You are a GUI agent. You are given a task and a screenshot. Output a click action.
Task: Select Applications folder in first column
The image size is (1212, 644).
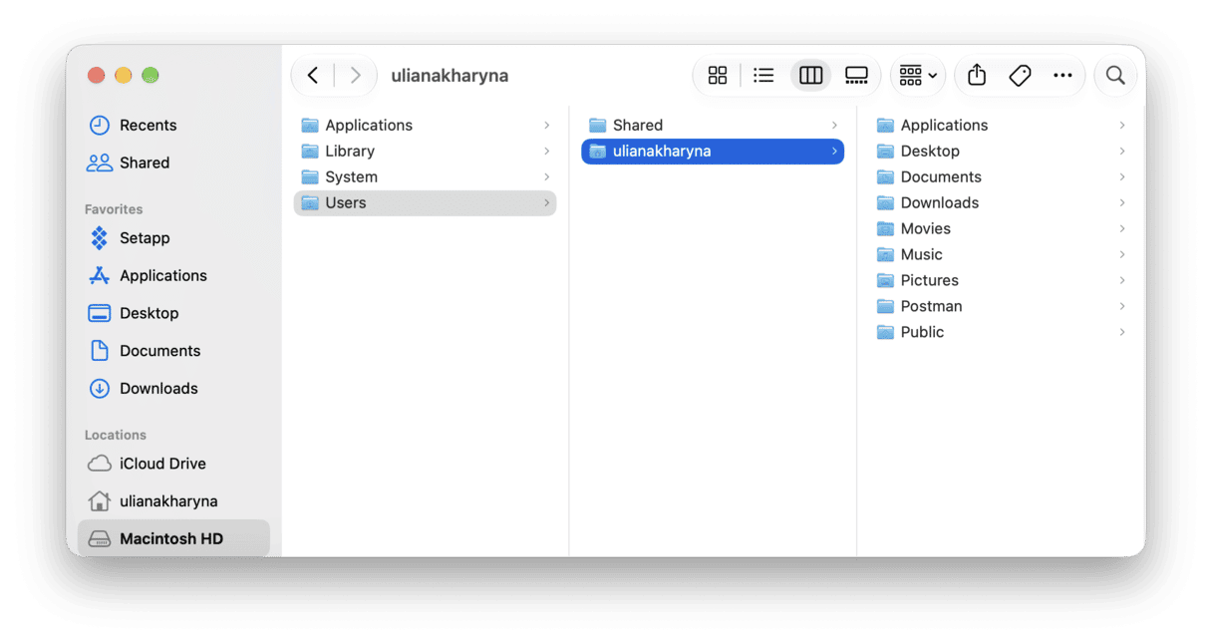pyautogui.click(x=425, y=125)
